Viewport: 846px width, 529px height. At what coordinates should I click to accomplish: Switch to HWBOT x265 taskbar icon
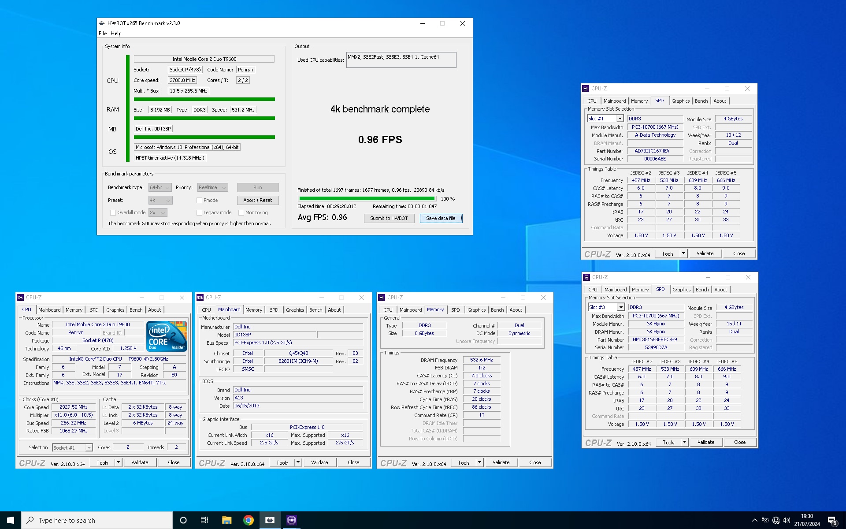pos(270,520)
